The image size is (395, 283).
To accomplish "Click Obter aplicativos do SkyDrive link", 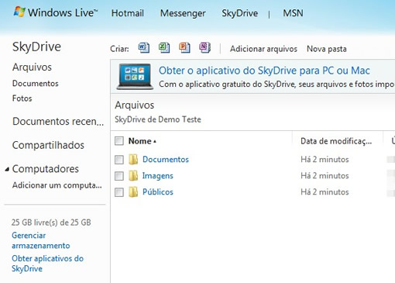I will (x=48, y=264).
